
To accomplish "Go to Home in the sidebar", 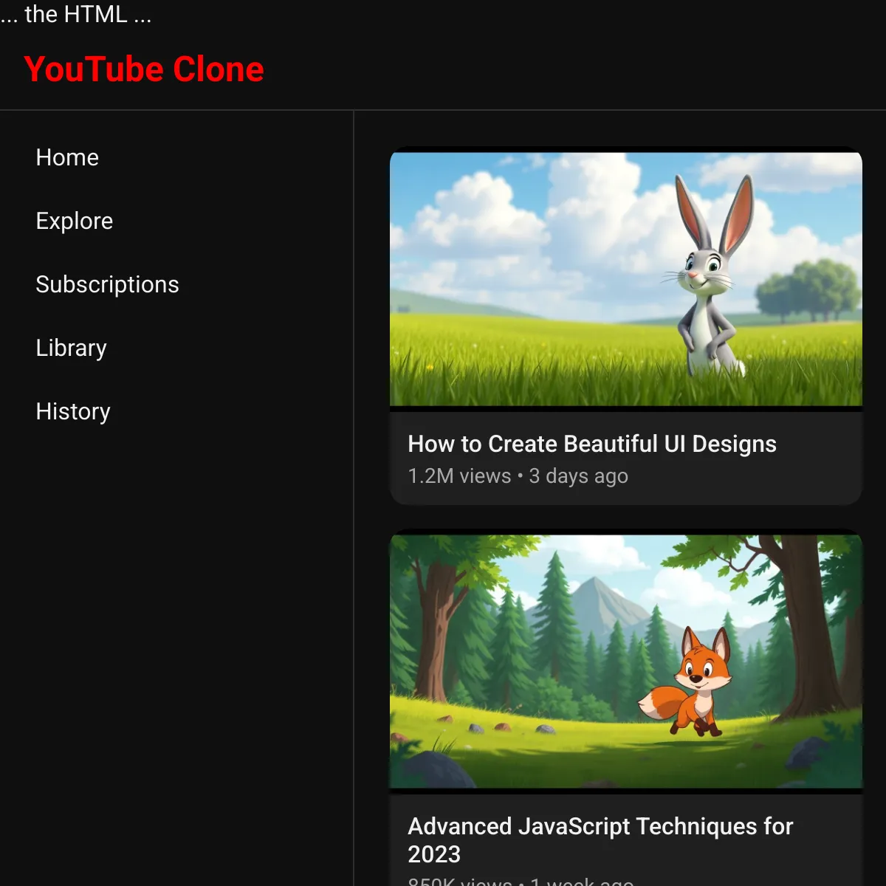I will 67,157.
